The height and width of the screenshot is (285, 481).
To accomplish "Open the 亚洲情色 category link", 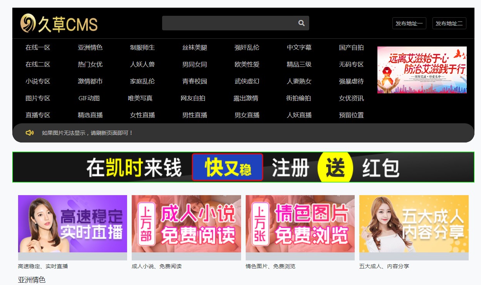I will click(90, 47).
